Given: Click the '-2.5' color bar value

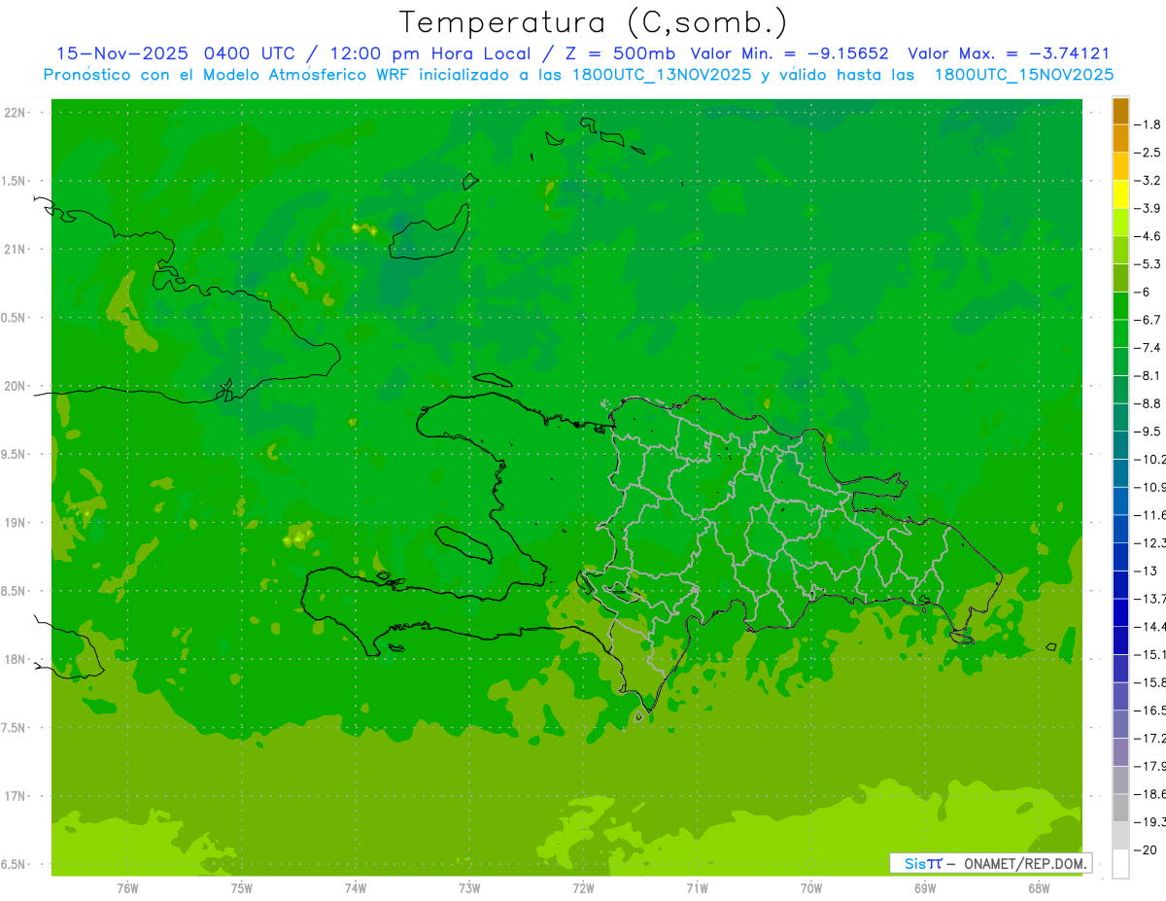Looking at the screenshot, I should pyautogui.click(x=1147, y=153).
